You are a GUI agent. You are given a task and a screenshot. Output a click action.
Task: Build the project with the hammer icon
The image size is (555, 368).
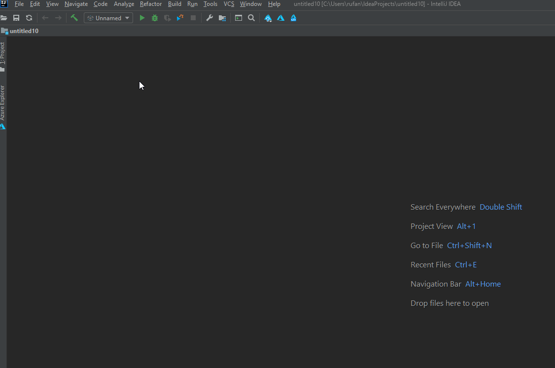(74, 18)
